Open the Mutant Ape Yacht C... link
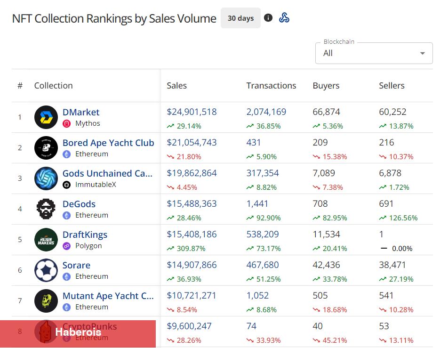 pyautogui.click(x=108, y=296)
